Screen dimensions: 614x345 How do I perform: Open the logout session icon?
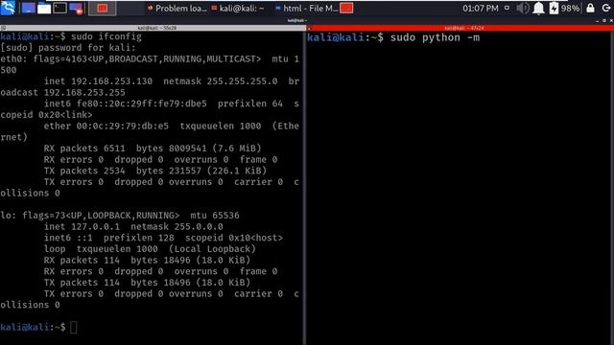point(606,8)
